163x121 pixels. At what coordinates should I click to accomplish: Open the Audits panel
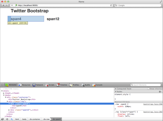pyautogui.click(x=86, y=85)
